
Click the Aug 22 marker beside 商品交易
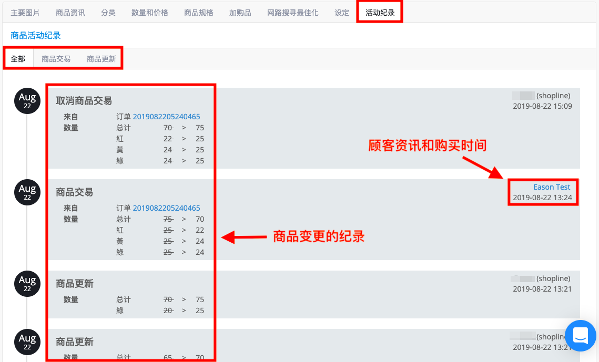click(x=27, y=192)
